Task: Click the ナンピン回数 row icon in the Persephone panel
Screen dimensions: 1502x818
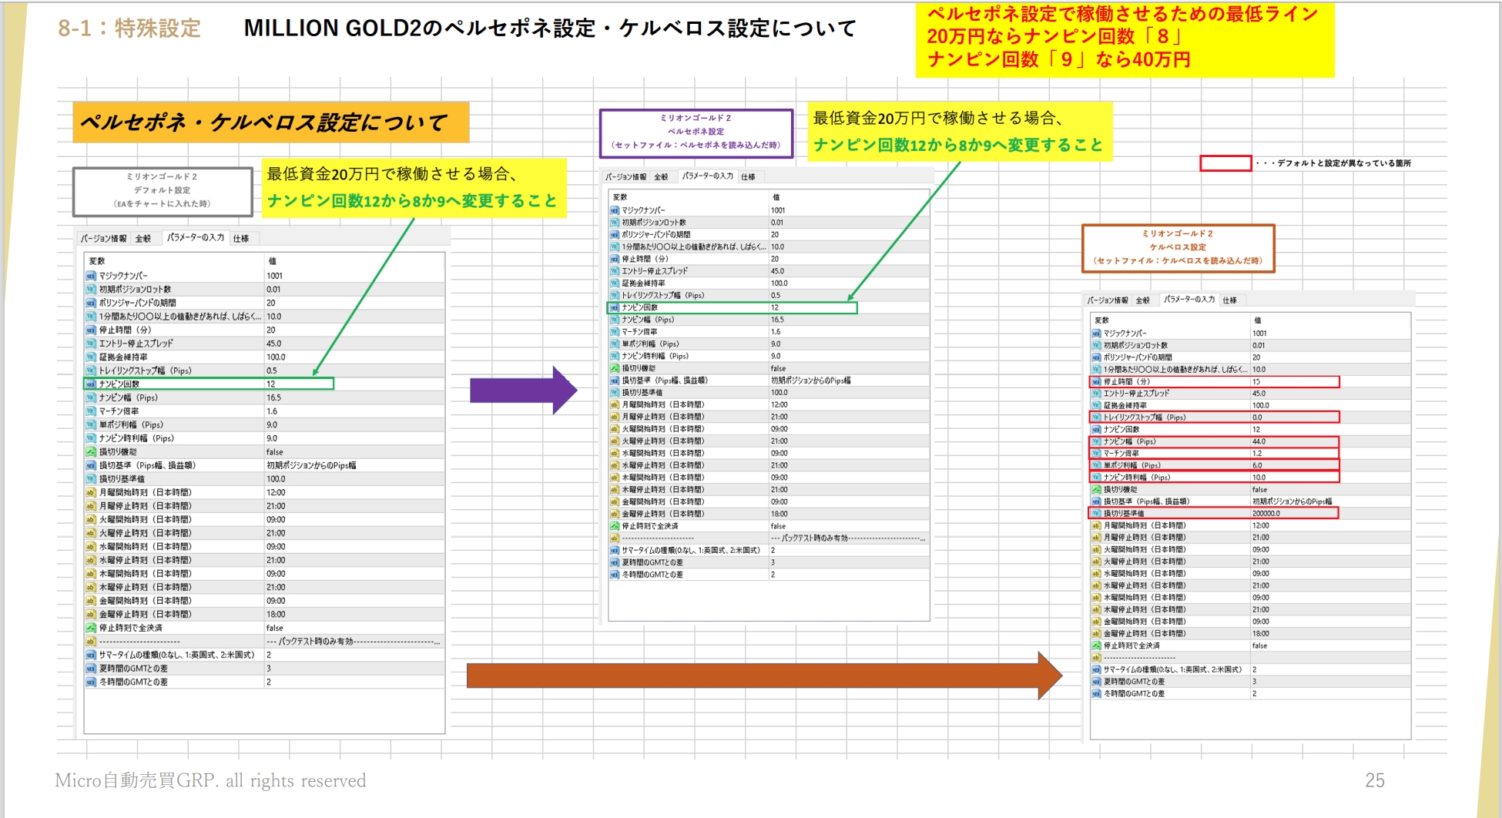Action: tap(615, 307)
